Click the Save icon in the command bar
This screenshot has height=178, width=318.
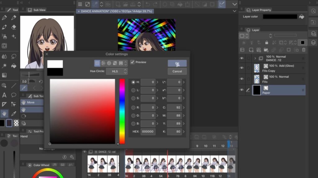click(x=133, y=4)
